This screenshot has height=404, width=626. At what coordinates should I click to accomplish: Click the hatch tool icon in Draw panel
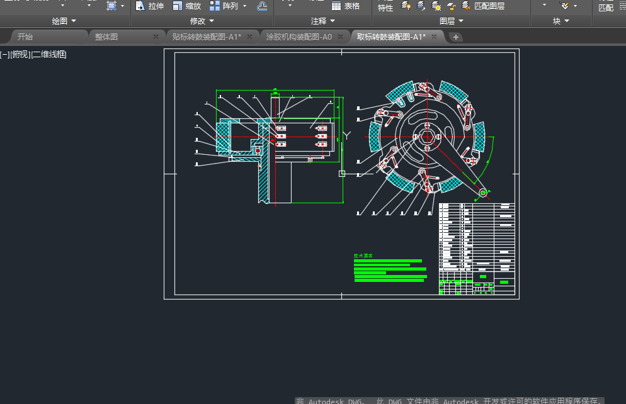pos(111,6)
